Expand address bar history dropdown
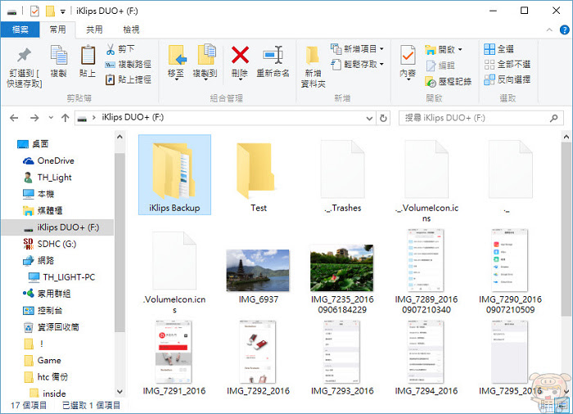 [x=369, y=118]
